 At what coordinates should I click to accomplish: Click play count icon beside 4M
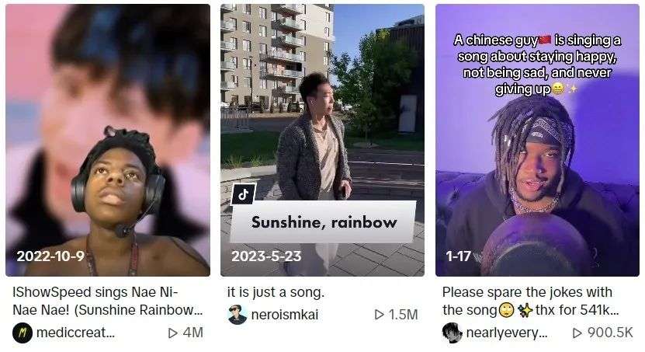click(x=173, y=333)
